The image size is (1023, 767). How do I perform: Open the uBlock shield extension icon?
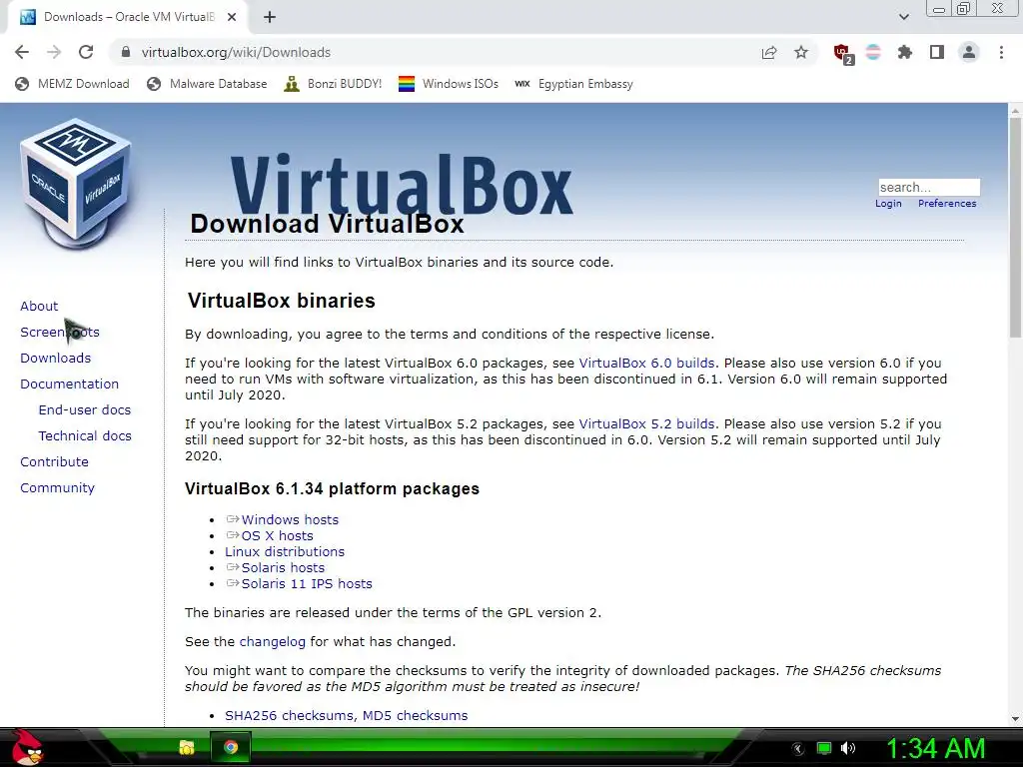click(x=842, y=53)
